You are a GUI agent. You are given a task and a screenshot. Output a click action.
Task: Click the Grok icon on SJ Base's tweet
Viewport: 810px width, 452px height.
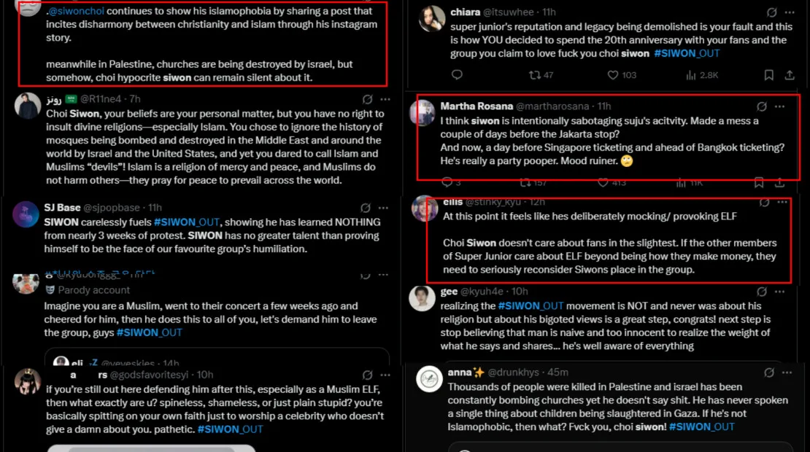[366, 208]
